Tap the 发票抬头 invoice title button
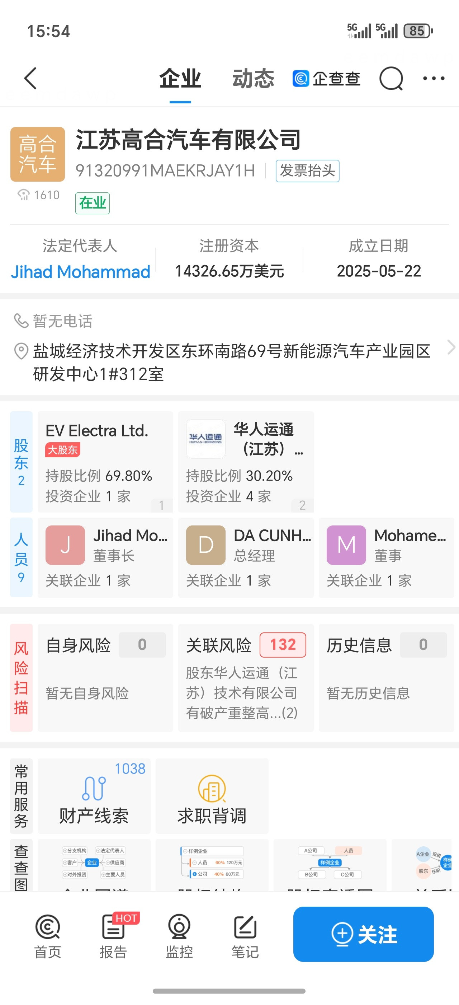 (x=307, y=171)
